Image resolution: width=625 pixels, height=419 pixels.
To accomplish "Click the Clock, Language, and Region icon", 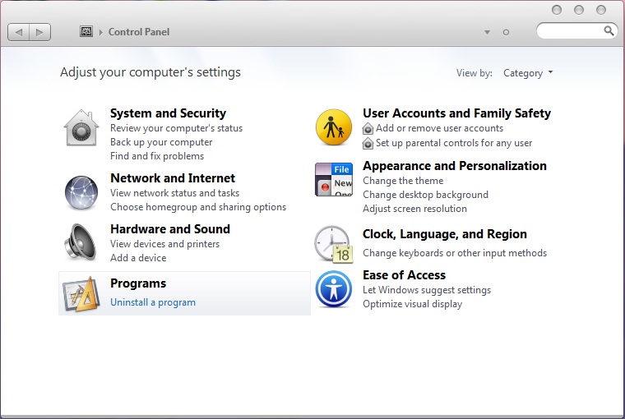I will coord(334,245).
